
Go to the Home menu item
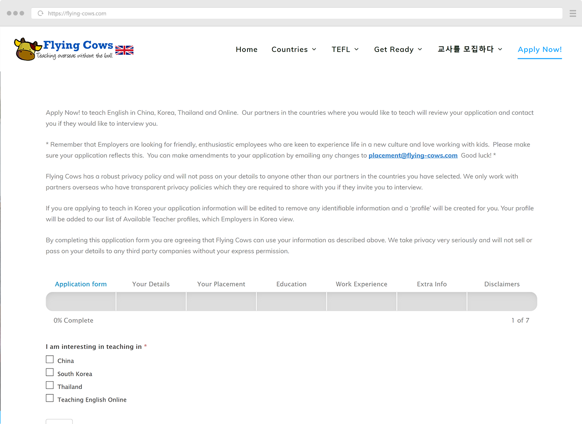pos(247,49)
